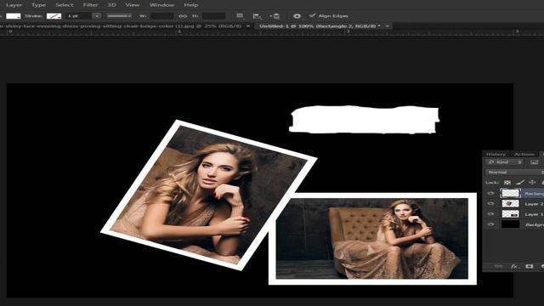Open the shape options gear icon

[297, 16]
